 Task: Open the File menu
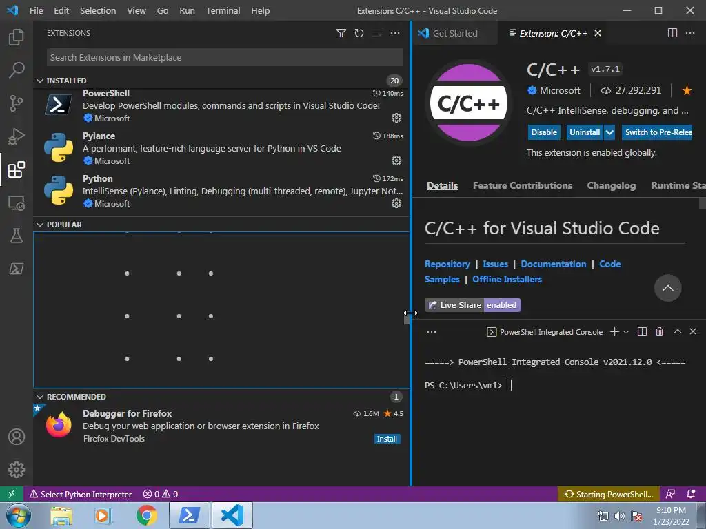click(x=36, y=10)
